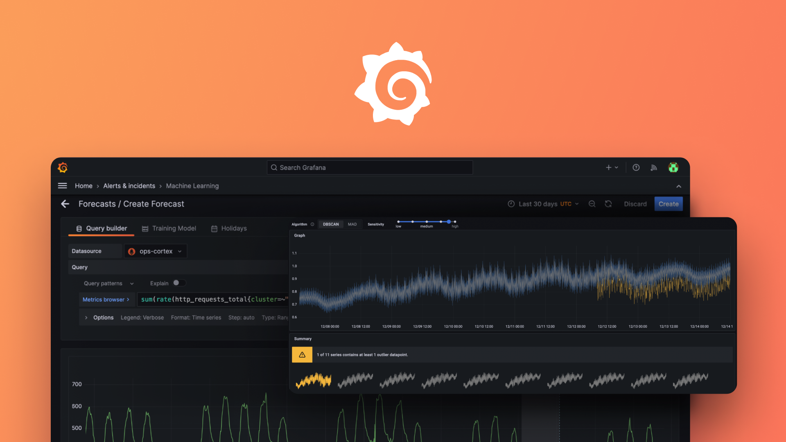Click the back arrow navigation icon
The height and width of the screenshot is (442, 786).
tap(65, 203)
